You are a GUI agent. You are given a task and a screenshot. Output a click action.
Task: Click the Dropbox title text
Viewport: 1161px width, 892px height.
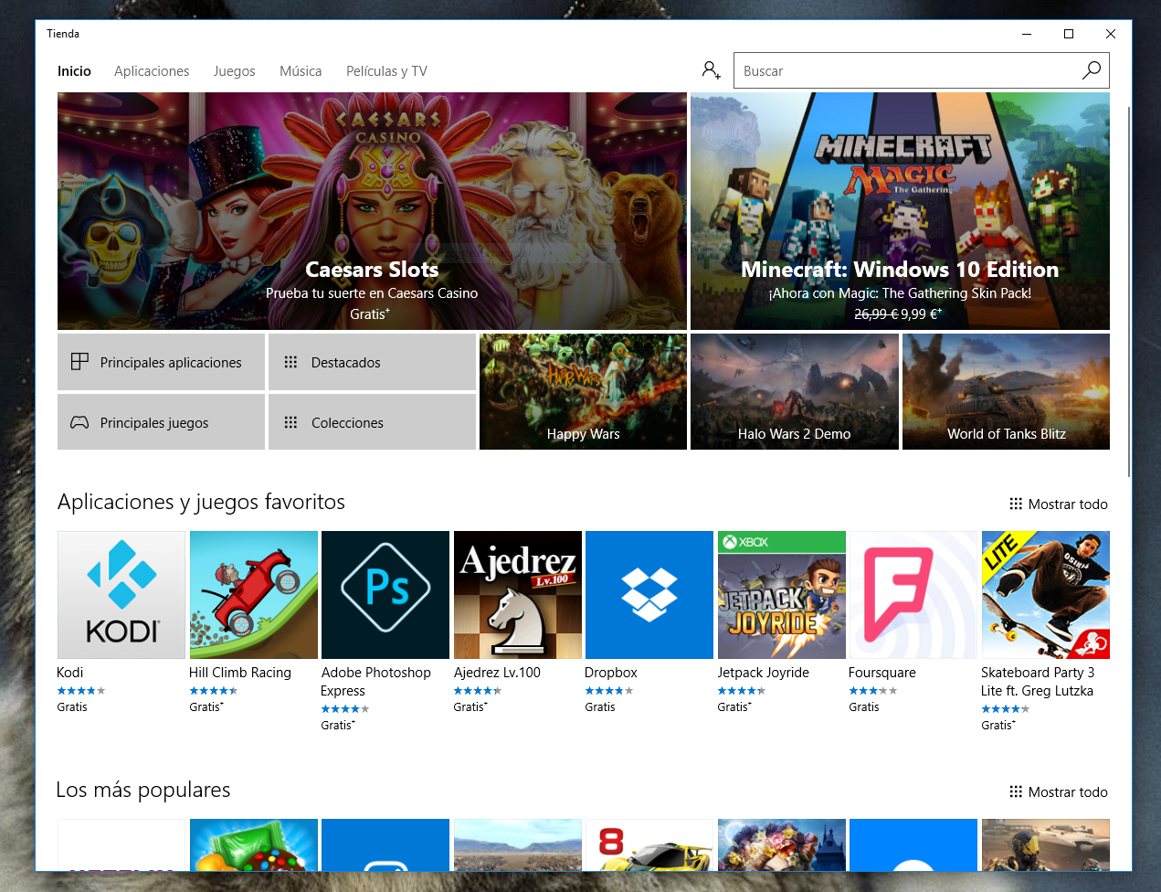tap(611, 673)
